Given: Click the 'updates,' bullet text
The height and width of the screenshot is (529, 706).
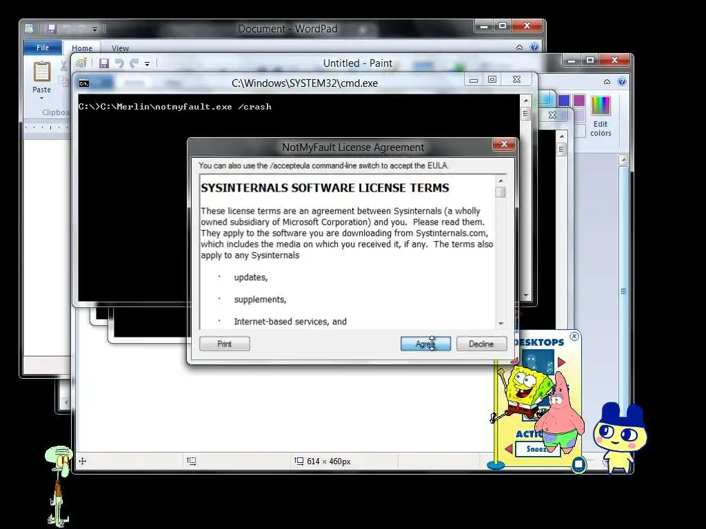Looking at the screenshot, I should click(x=251, y=278).
